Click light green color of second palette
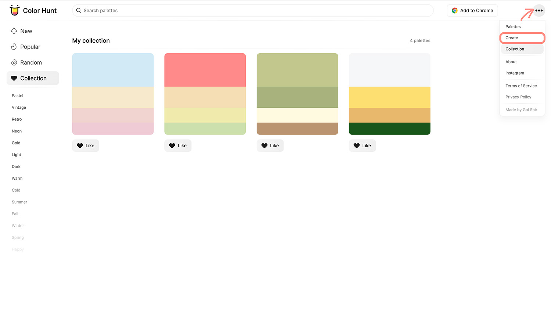The image size is (551, 327). click(205, 129)
